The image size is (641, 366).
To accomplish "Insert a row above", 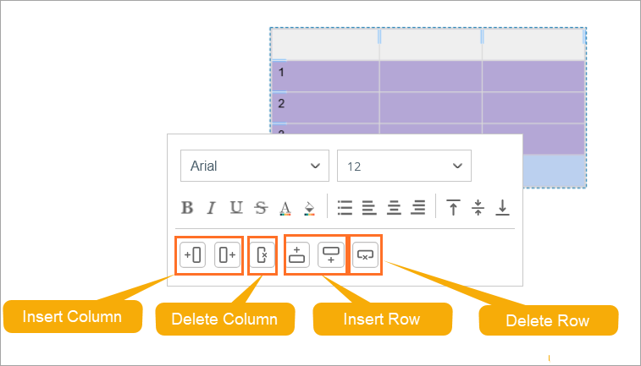I will point(296,254).
